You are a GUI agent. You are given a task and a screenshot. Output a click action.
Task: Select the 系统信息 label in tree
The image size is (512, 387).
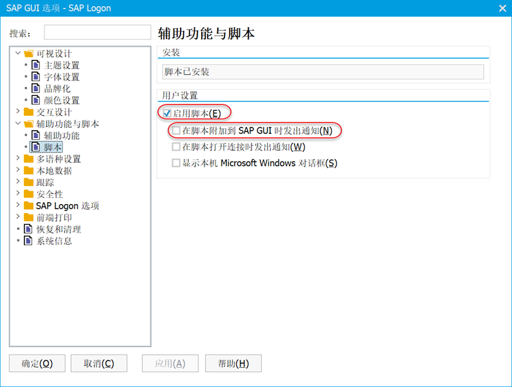point(54,241)
